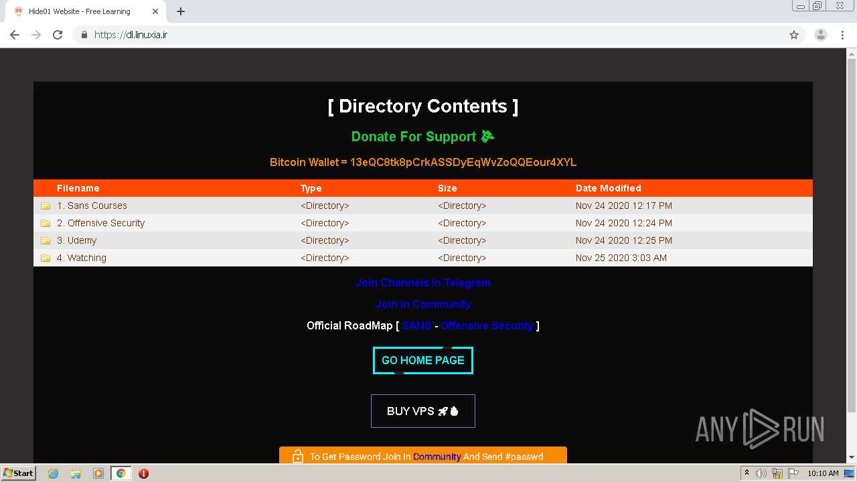Launch Internet Explorer from taskbar
857x482 pixels.
[x=53, y=473]
